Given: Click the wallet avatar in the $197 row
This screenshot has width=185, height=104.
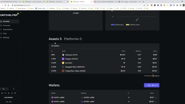Looking at the screenshot, I should (x=52, y=98).
